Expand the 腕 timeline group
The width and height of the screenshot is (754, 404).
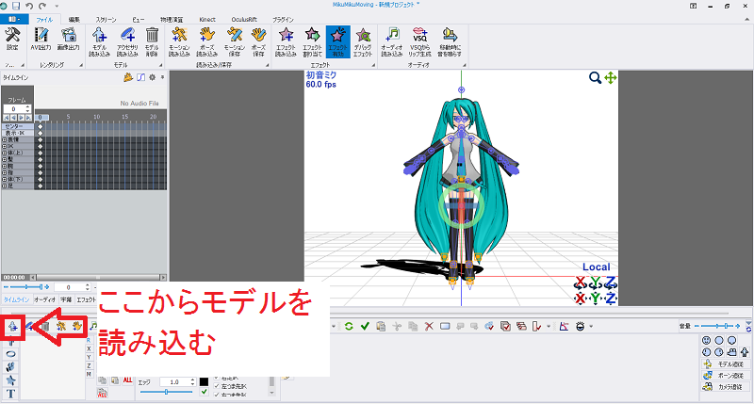pos(5,166)
